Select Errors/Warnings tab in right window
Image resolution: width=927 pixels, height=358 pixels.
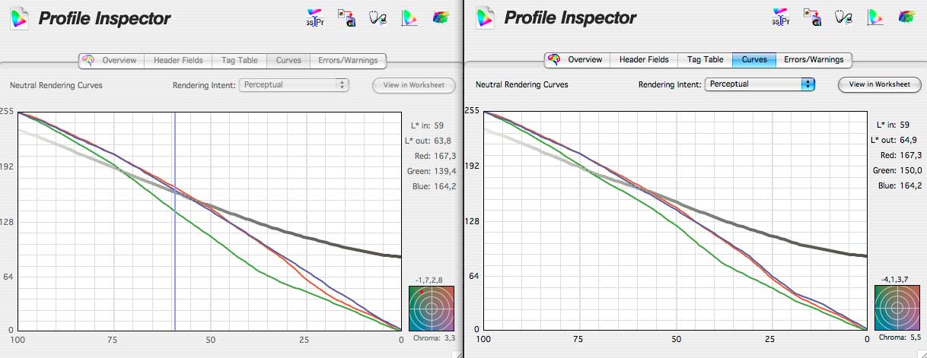pos(814,59)
